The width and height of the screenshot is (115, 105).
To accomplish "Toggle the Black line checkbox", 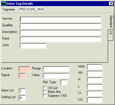I will (45, 92).
